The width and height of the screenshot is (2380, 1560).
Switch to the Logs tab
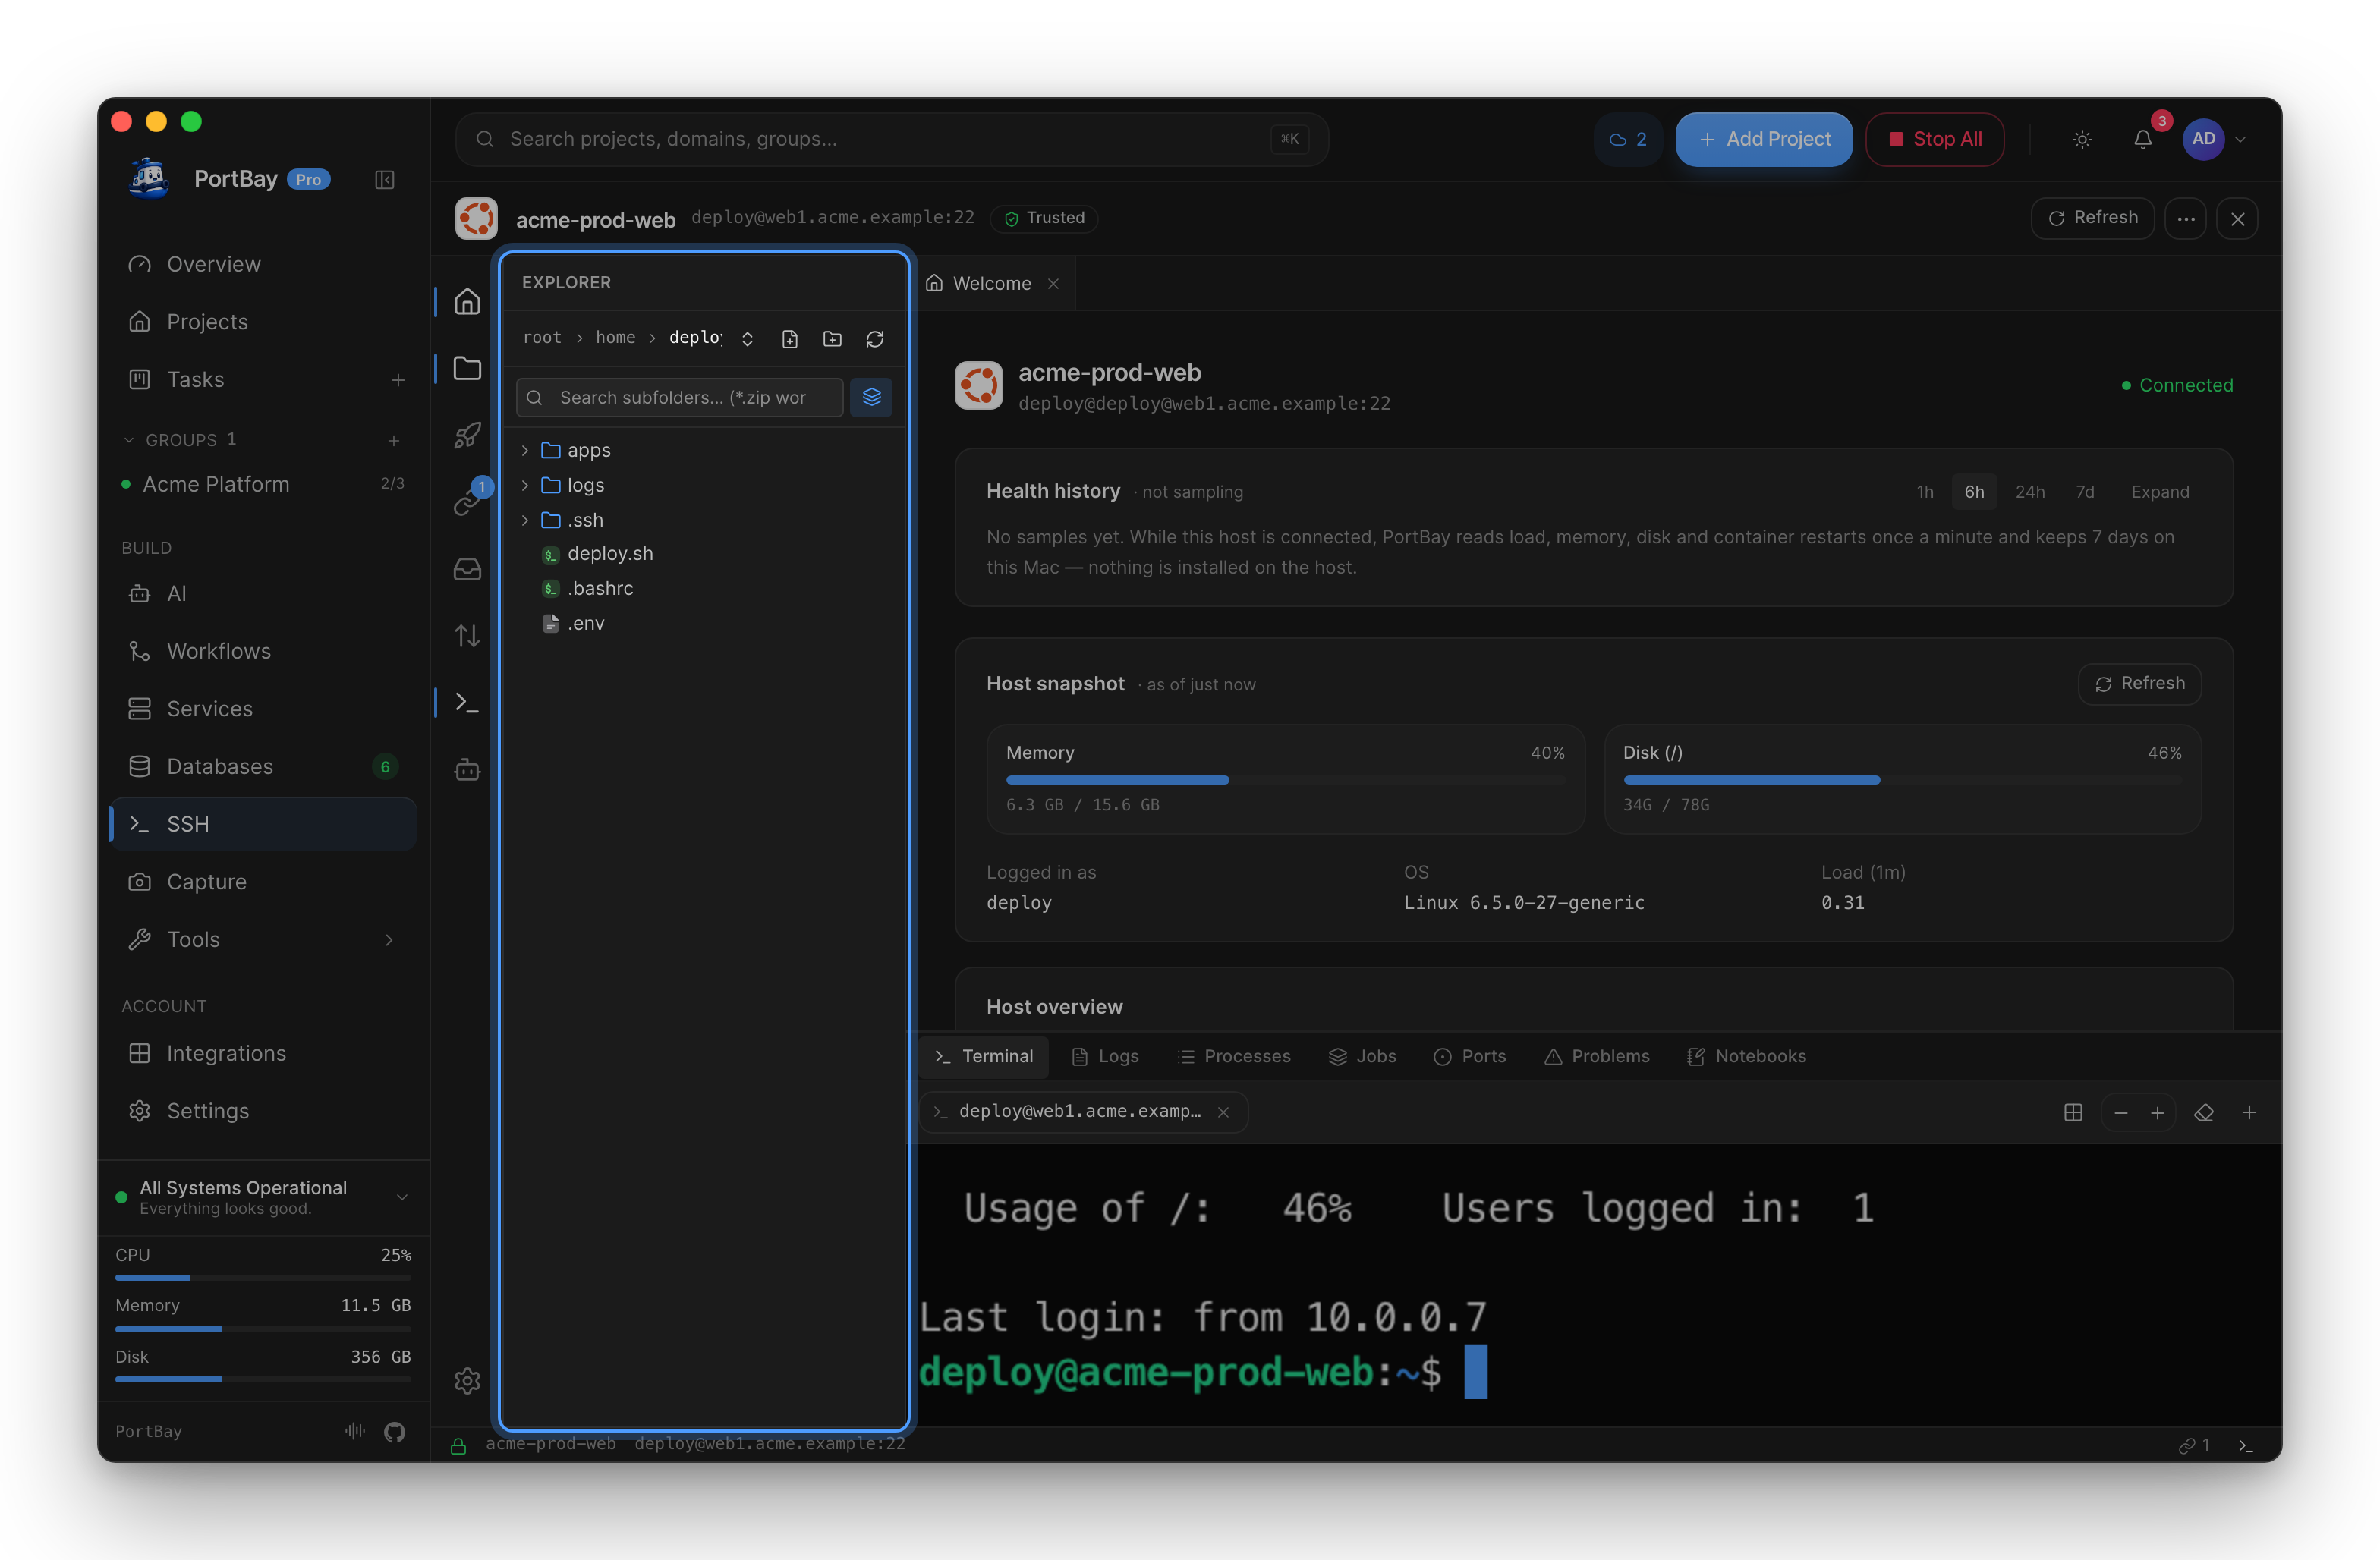point(1105,1057)
